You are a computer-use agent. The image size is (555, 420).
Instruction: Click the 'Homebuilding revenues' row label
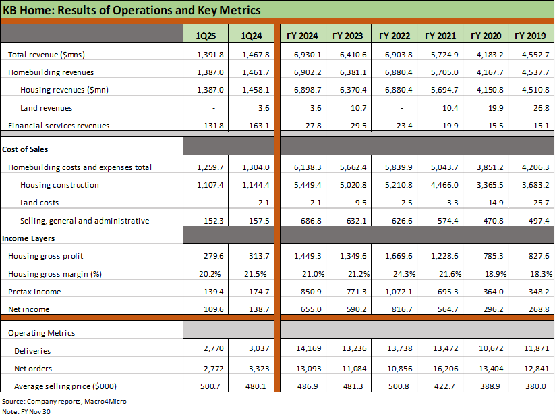tap(51, 72)
